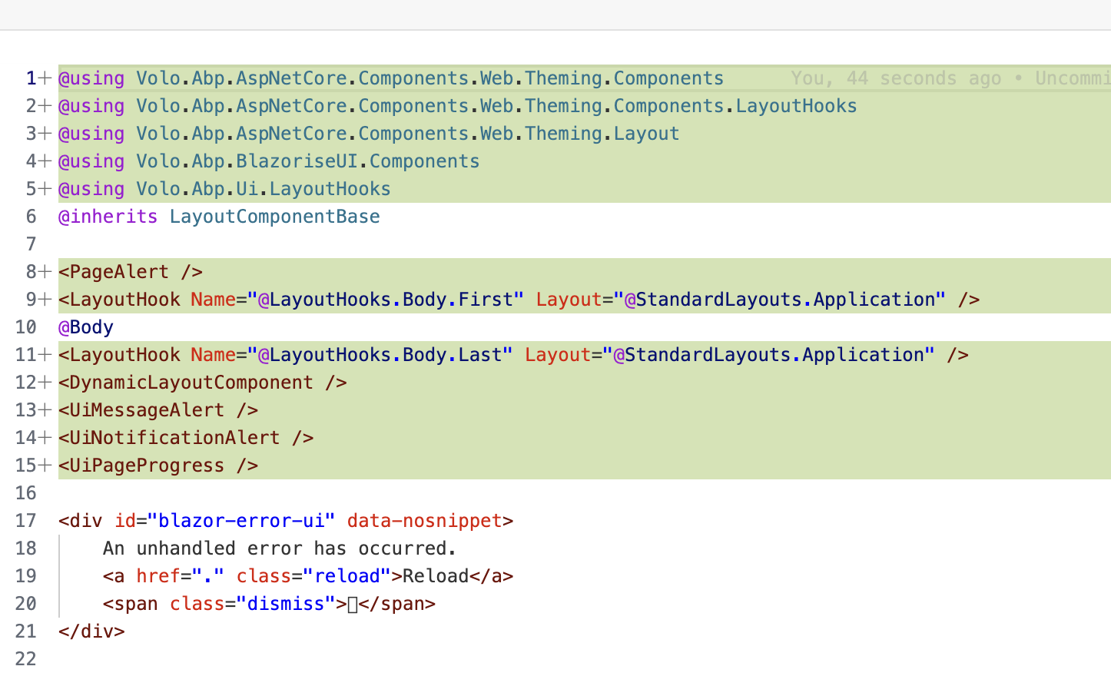Click the LayoutHooks.Body.First attribute value
The width and height of the screenshot is (1111, 696).
(x=390, y=300)
